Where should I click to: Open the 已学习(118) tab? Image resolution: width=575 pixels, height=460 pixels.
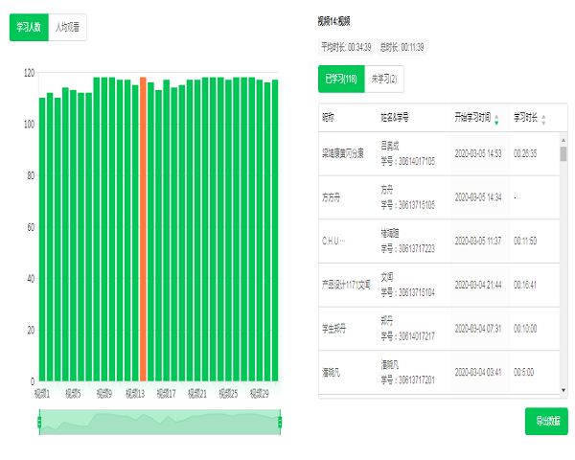(340, 80)
